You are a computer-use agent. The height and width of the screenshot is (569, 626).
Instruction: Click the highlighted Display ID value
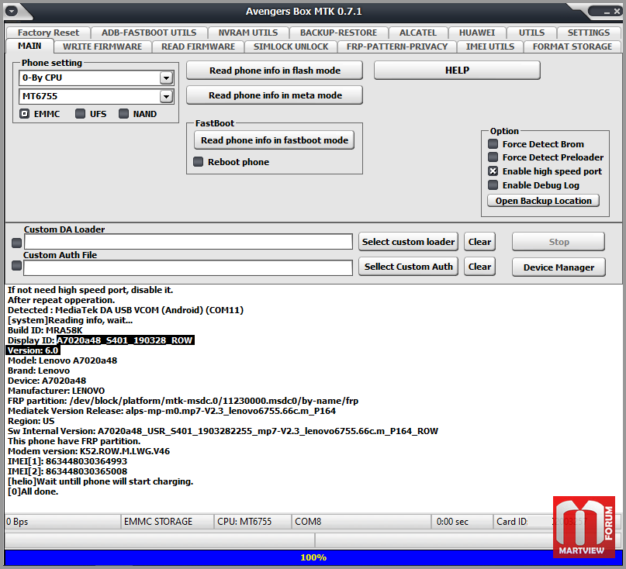(126, 340)
